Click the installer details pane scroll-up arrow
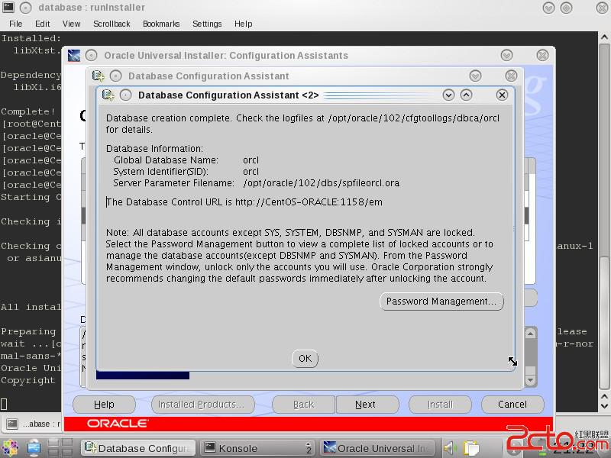The image size is (611, 458). pos(530,334)
